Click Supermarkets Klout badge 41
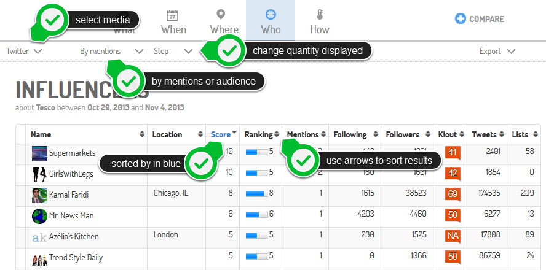The height and width of the screenshot is (270, 546). pos(453,153)
